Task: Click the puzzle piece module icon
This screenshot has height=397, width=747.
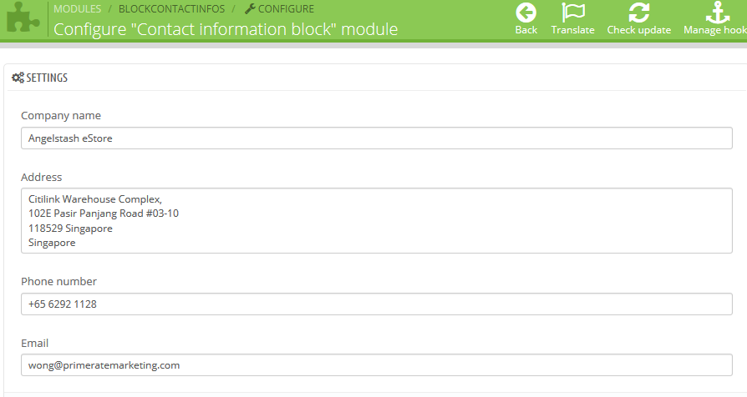Action: point(23,19)
